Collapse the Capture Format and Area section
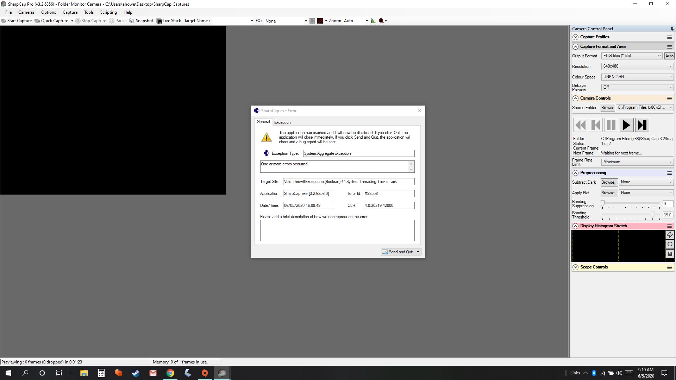This screenshot has width=676, height=380. pos(575,46)
